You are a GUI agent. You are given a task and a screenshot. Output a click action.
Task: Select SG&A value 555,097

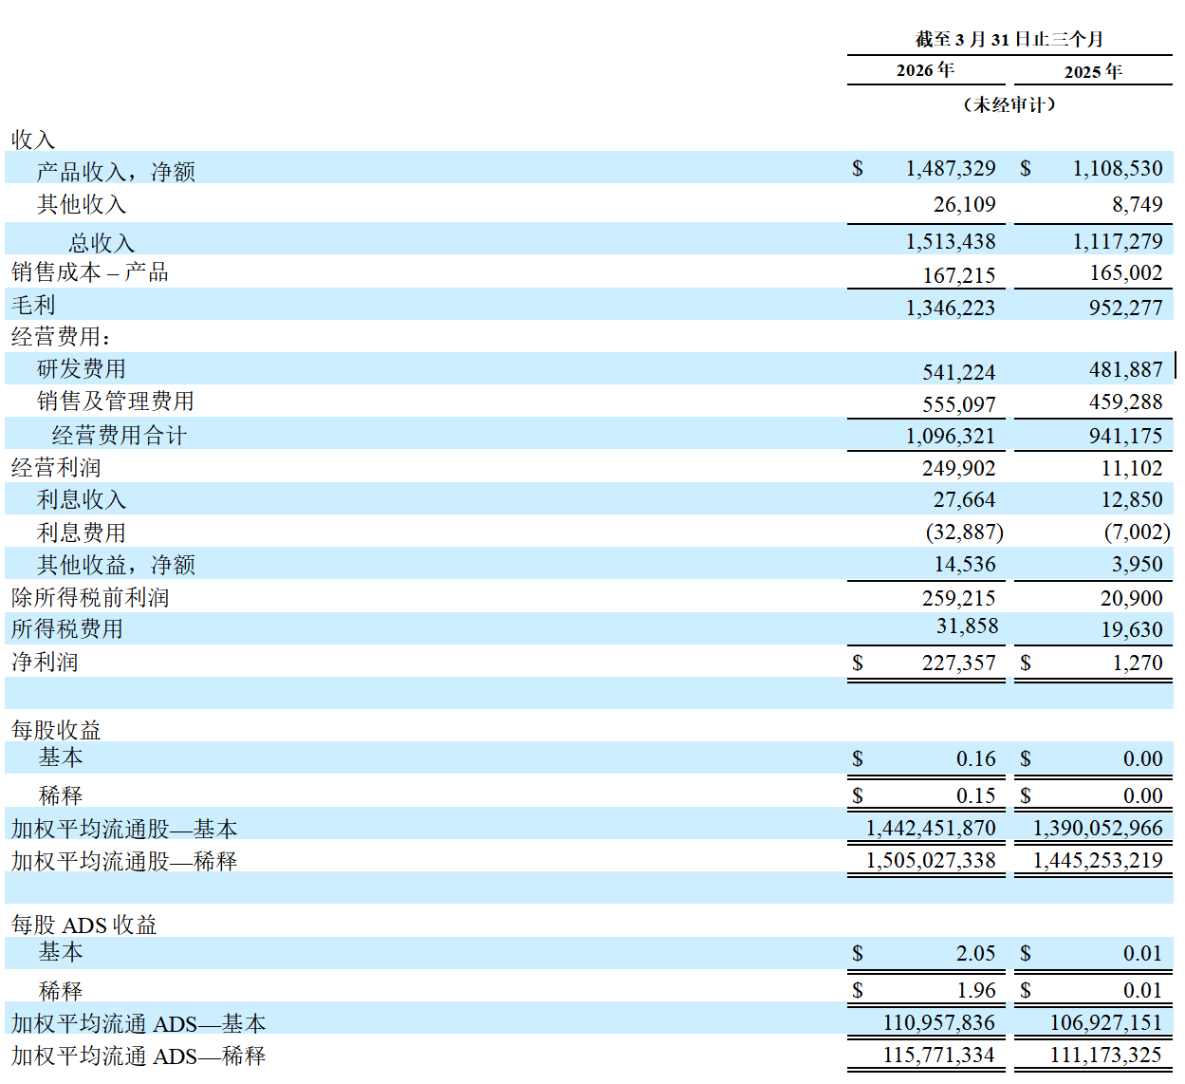(x=959, y=405)
